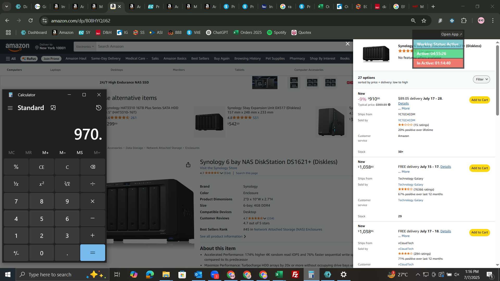Select the Monitors subcategory tab
500x281 pixels.
(x=179, y=70)
